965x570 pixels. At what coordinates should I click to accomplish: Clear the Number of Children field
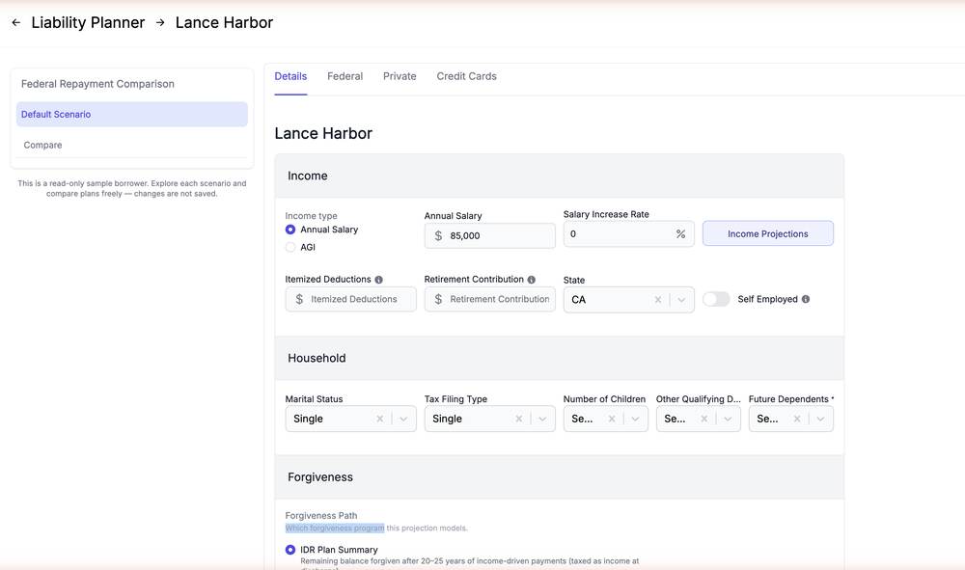pos(612,419)
